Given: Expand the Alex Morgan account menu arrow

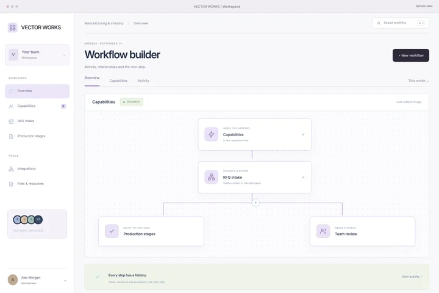Looking at the screenshot, I should (65, 281).
